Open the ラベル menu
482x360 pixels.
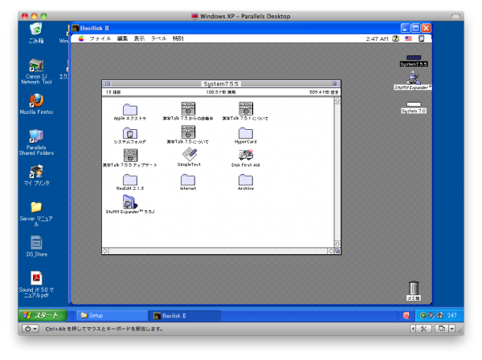pos(158,38)
